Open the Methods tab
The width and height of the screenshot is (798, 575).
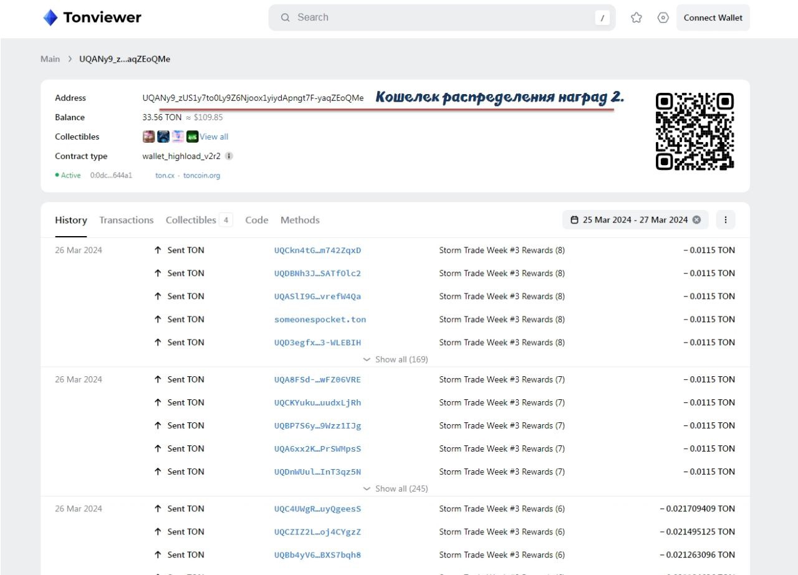(300, 220)
